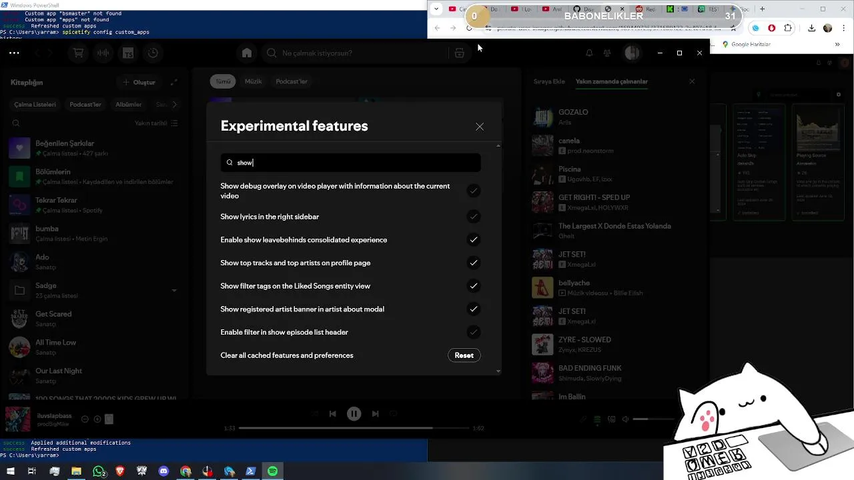Pause the current track

tap(354, 414)
